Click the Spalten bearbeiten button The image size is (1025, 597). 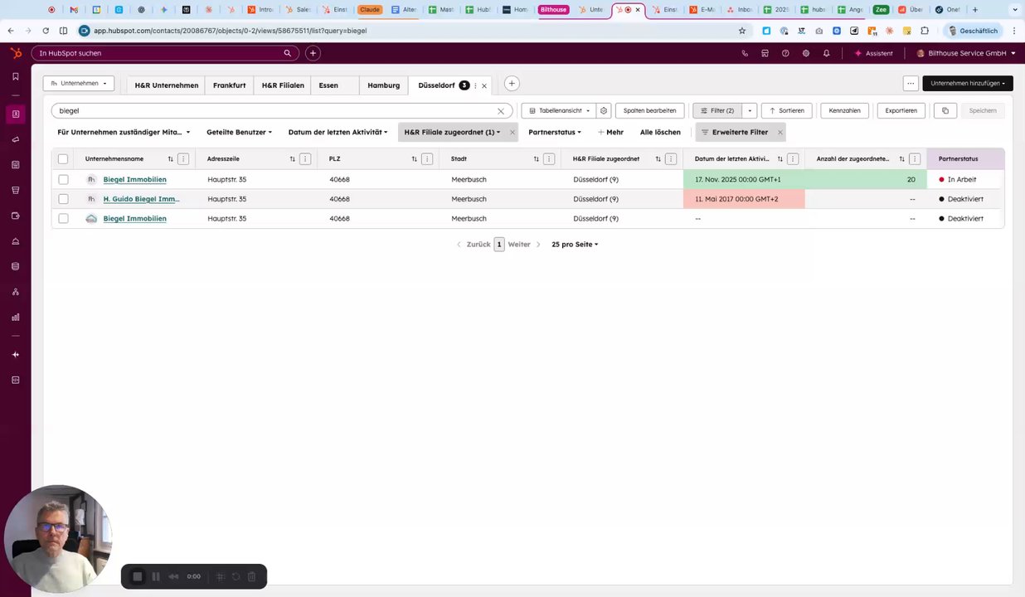[x=649, y=110]
